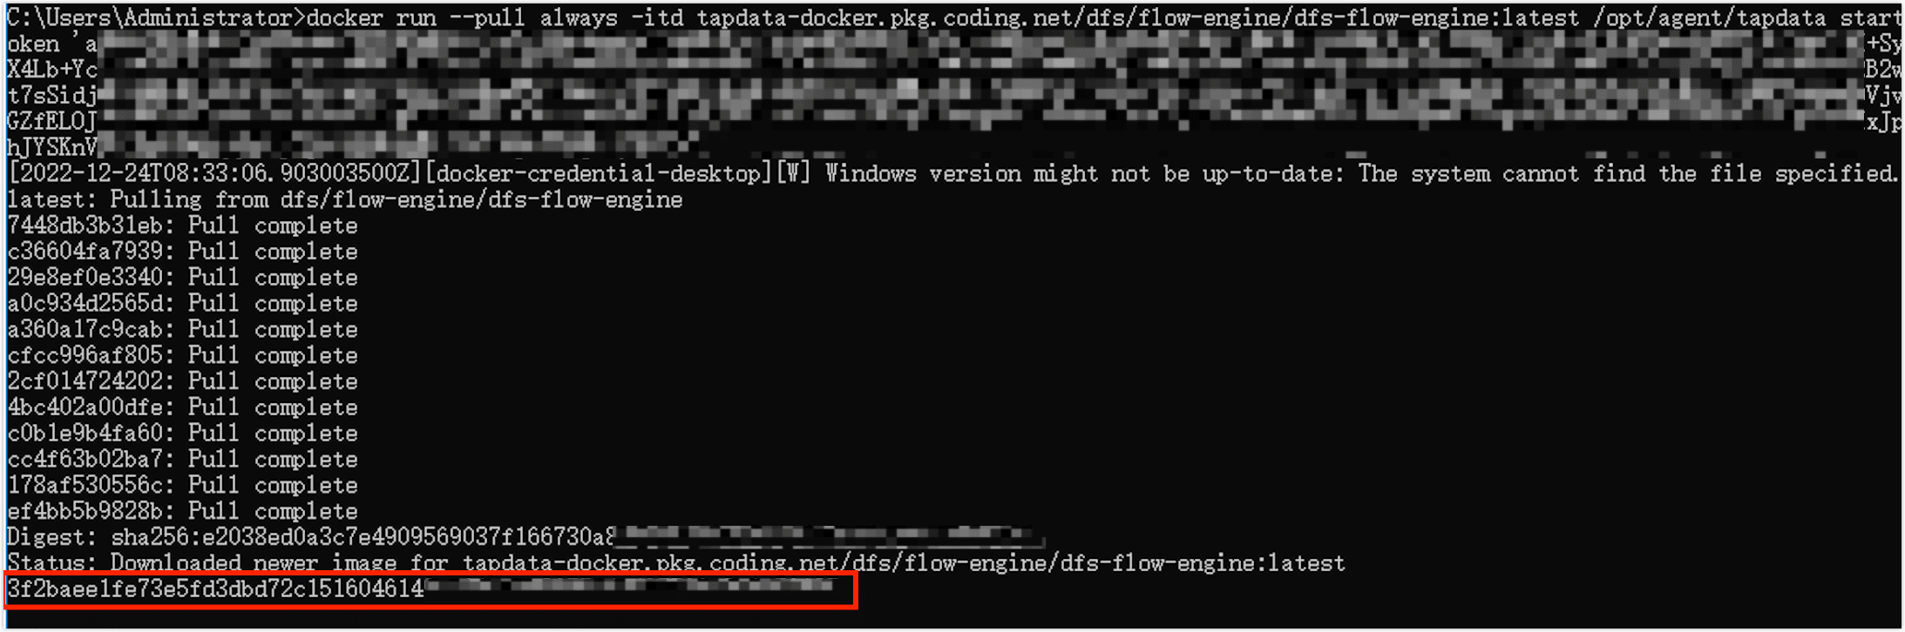Select layer a360a17c9cab pull complete line
Viewport: 1905px width, 632px height.
183,330
